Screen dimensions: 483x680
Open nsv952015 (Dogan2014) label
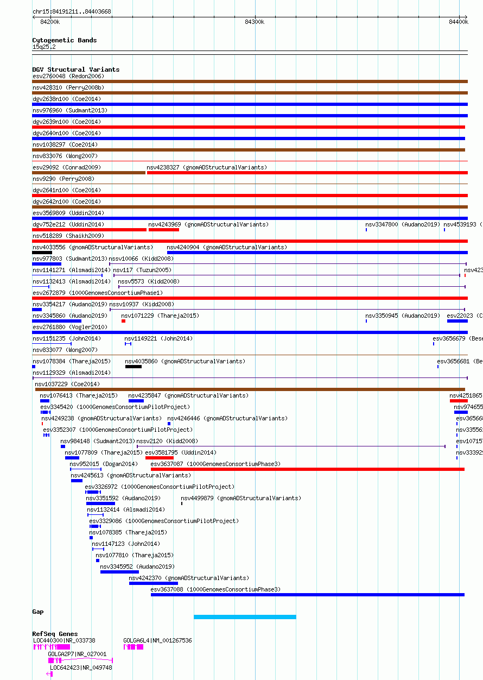pyautogui.click(x=104, y=464)
